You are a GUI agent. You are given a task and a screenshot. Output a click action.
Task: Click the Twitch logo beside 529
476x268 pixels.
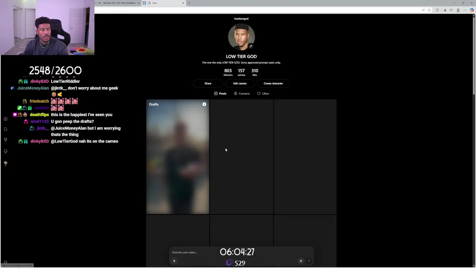[229, 263]
